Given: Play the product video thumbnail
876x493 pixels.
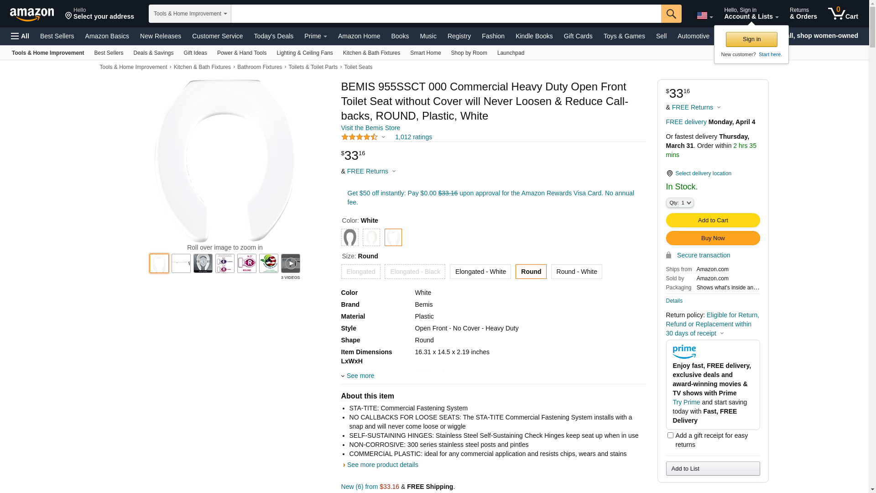Looking at the screenshot, I should tap(291, 263).
